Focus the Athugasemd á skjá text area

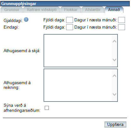[x=78, y=51]
